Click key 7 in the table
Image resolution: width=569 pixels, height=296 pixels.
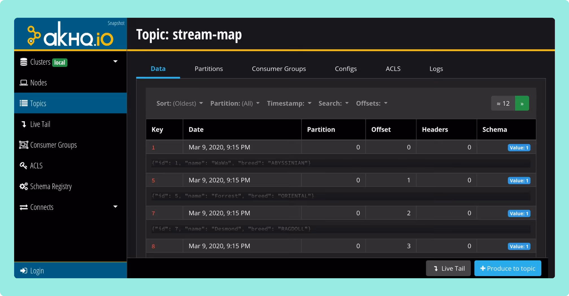[x=153, y=213]
